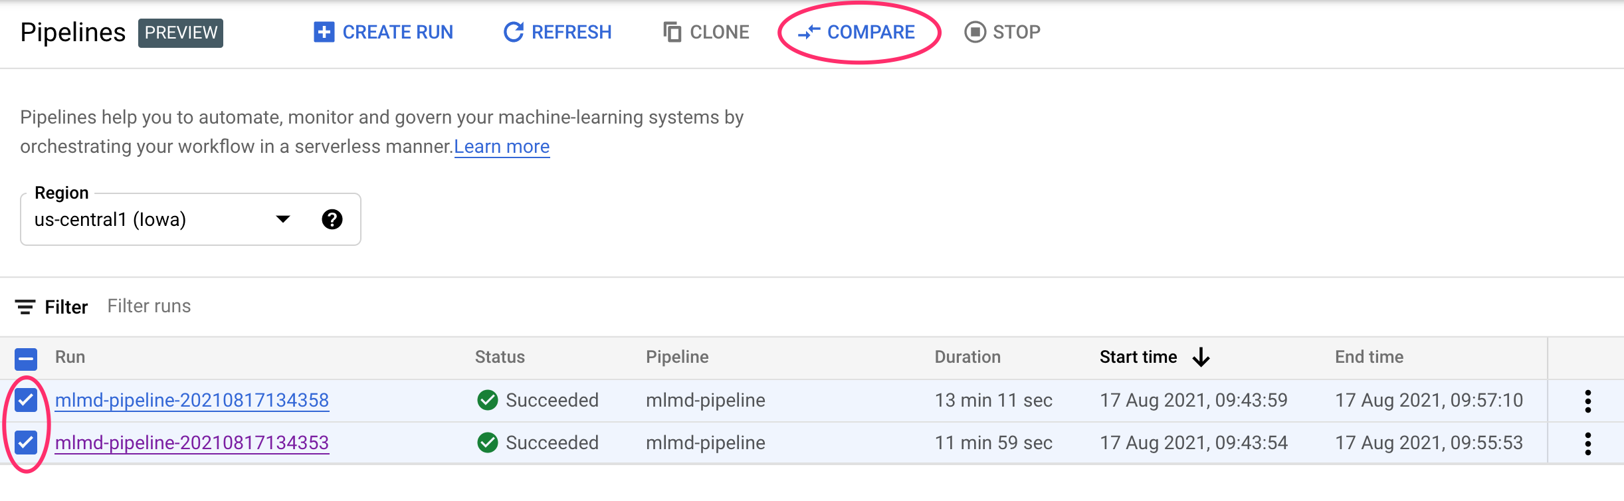Image resolution: width=1624 pixels, height=501 pixels.
Task: Sort runs by Status column header
Action: [500, 357]
